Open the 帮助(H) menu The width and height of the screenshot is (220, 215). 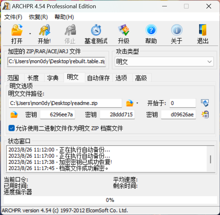[x=64, y=17]
